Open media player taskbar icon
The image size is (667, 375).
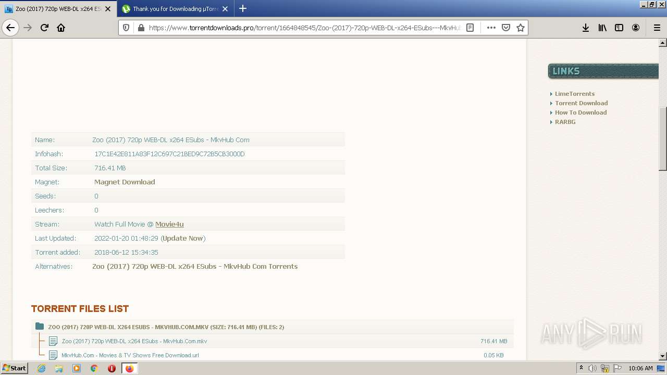point(77,368)
